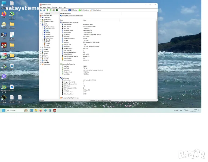Screen dimensions: 208x162
Task: Click the Windows Start button on taskbar
Action: pyautogui.click(x=4, y=110)
